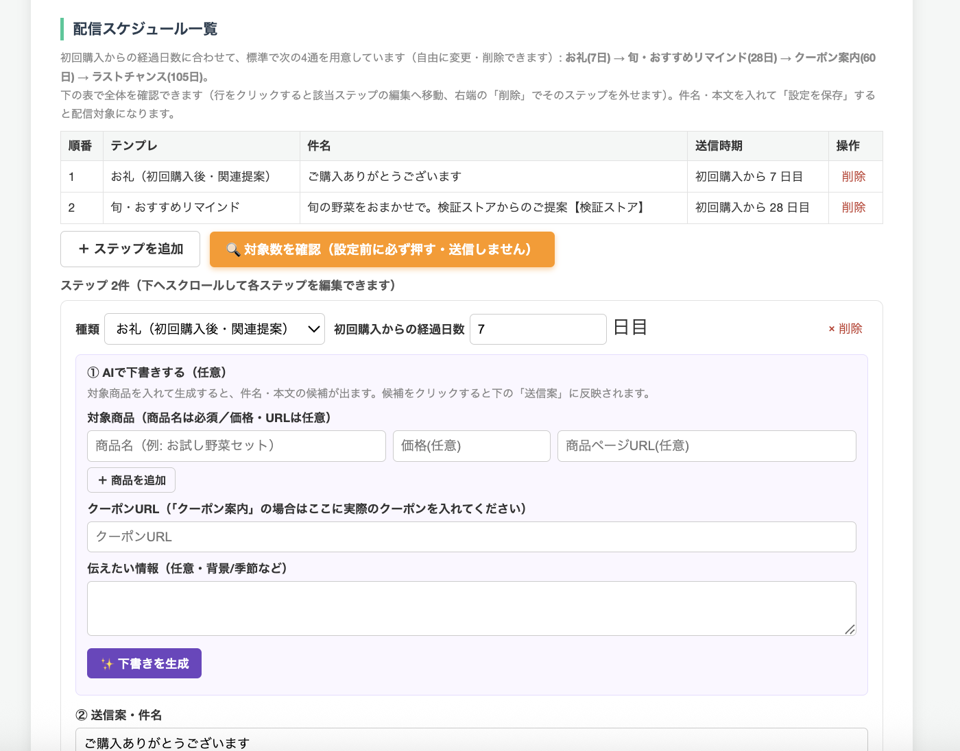Click the クーポンURL input field
The width and height of the screenshot is (960, 751).
tap(472, 537)
